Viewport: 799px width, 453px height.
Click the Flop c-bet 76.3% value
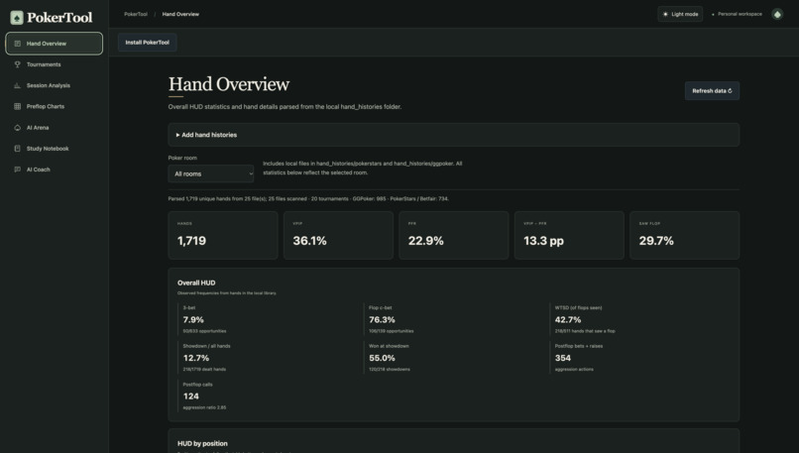(x=382, y=319)
